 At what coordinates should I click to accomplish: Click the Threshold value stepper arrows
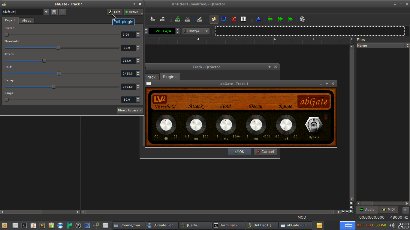pyautogui.click(x=138, y=48)
